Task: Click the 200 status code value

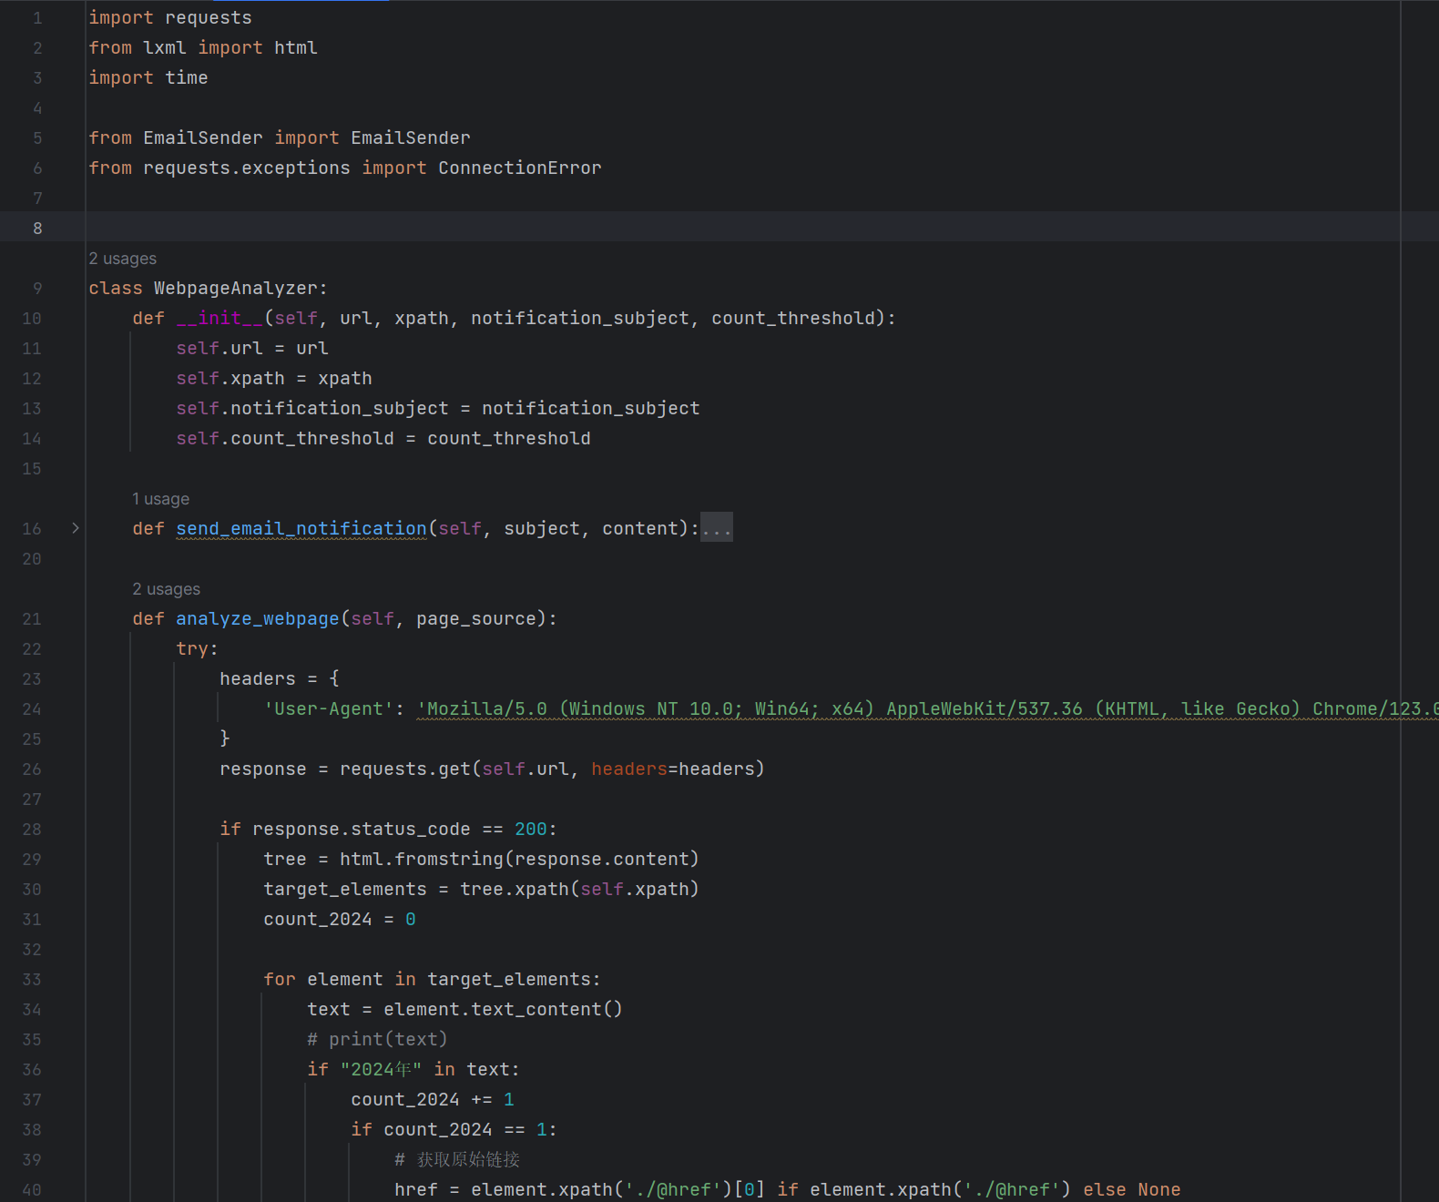Action: tap(531, 829)
